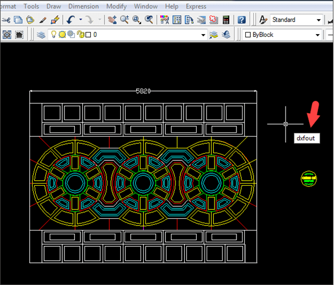
Task: Open the Markup Set Manager icon
Action: click(x=214, y=20)
